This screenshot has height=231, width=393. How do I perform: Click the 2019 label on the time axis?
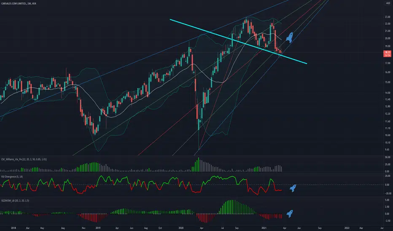pos(98,228)
